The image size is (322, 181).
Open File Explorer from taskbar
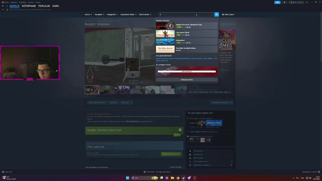coord(172,178)
